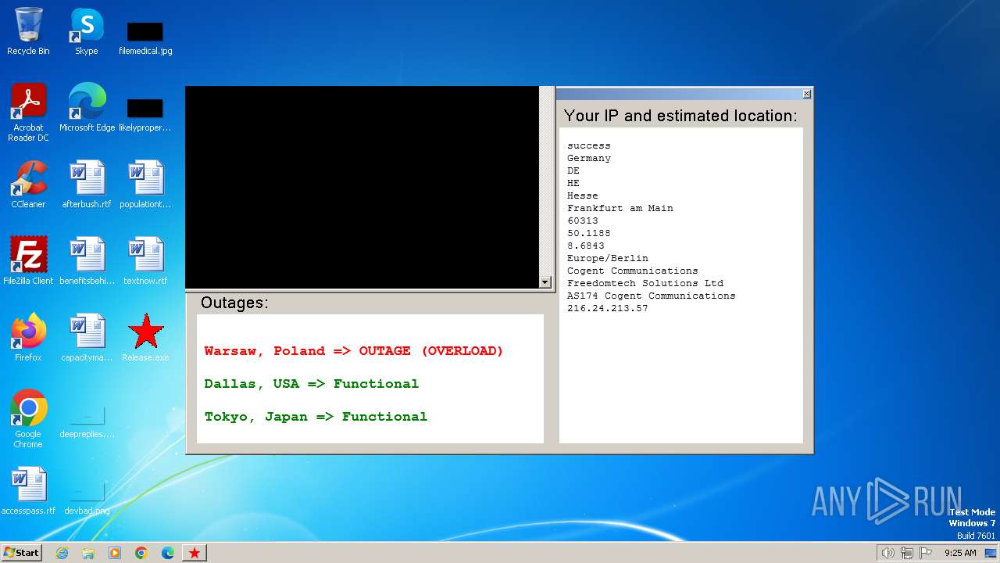Click 'Your IP and estimated location:' heading
Viewport: 1000px width, 563px height.
pos(680,116)
